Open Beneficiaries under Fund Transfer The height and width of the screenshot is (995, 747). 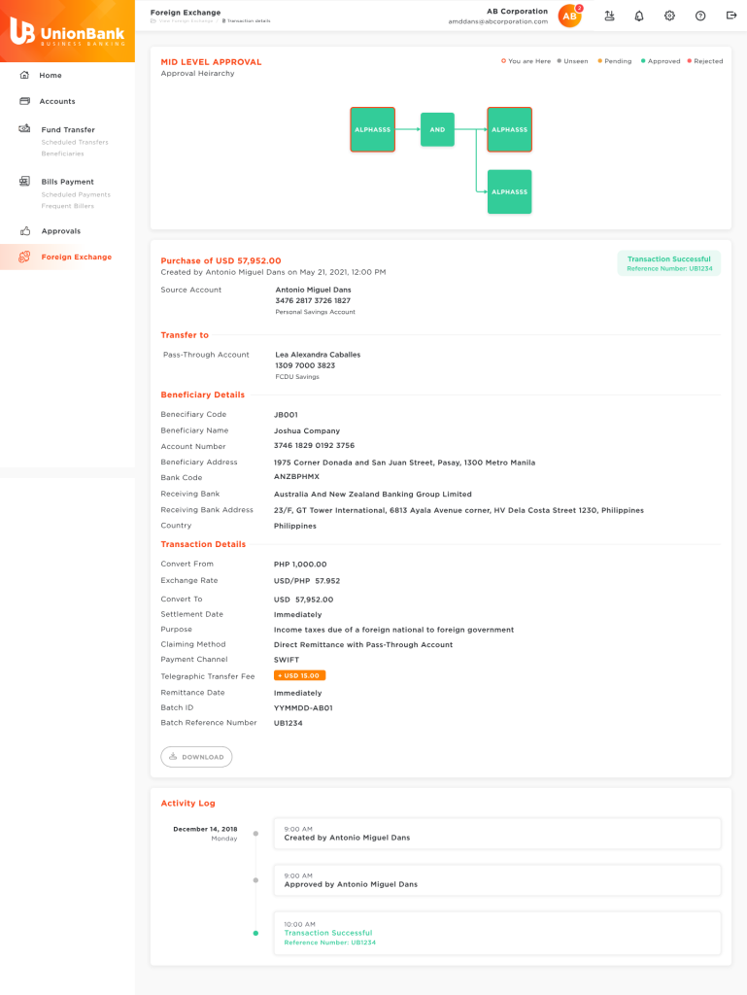tap(62, 154)
